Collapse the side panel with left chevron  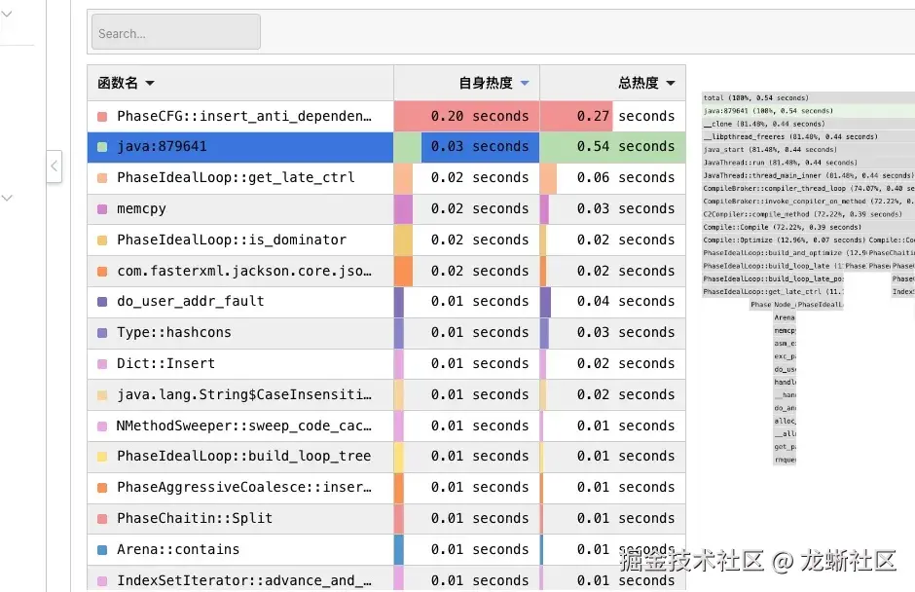tap(55, 166)
